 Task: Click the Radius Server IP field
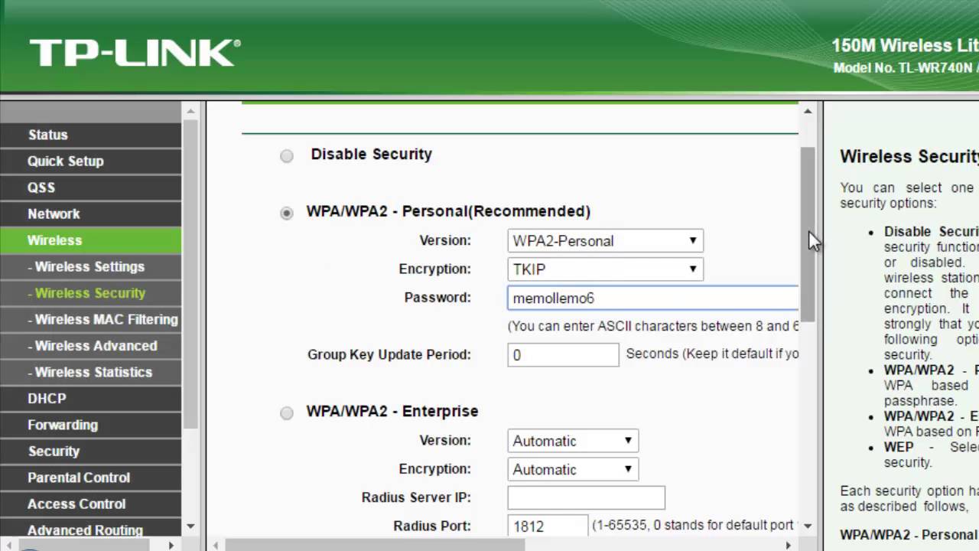[x=586, y=497]
